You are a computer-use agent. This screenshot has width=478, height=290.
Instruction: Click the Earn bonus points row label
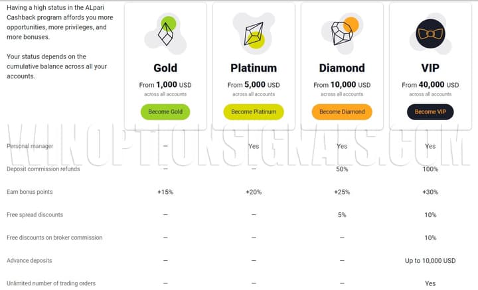(30, 192)
